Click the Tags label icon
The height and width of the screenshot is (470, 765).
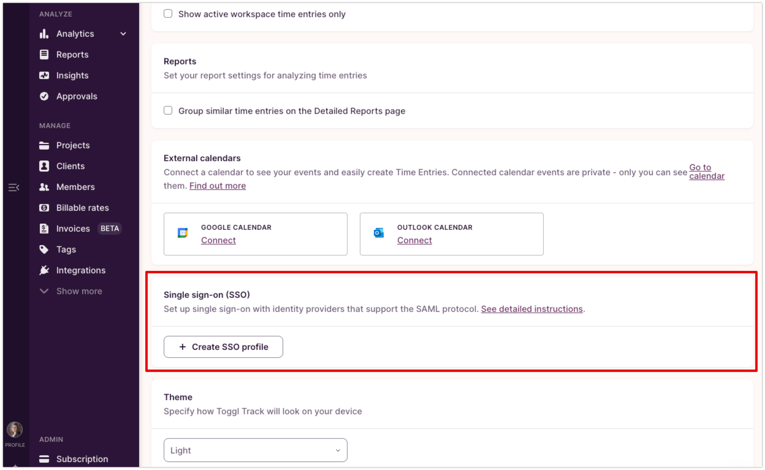(44, 249)
